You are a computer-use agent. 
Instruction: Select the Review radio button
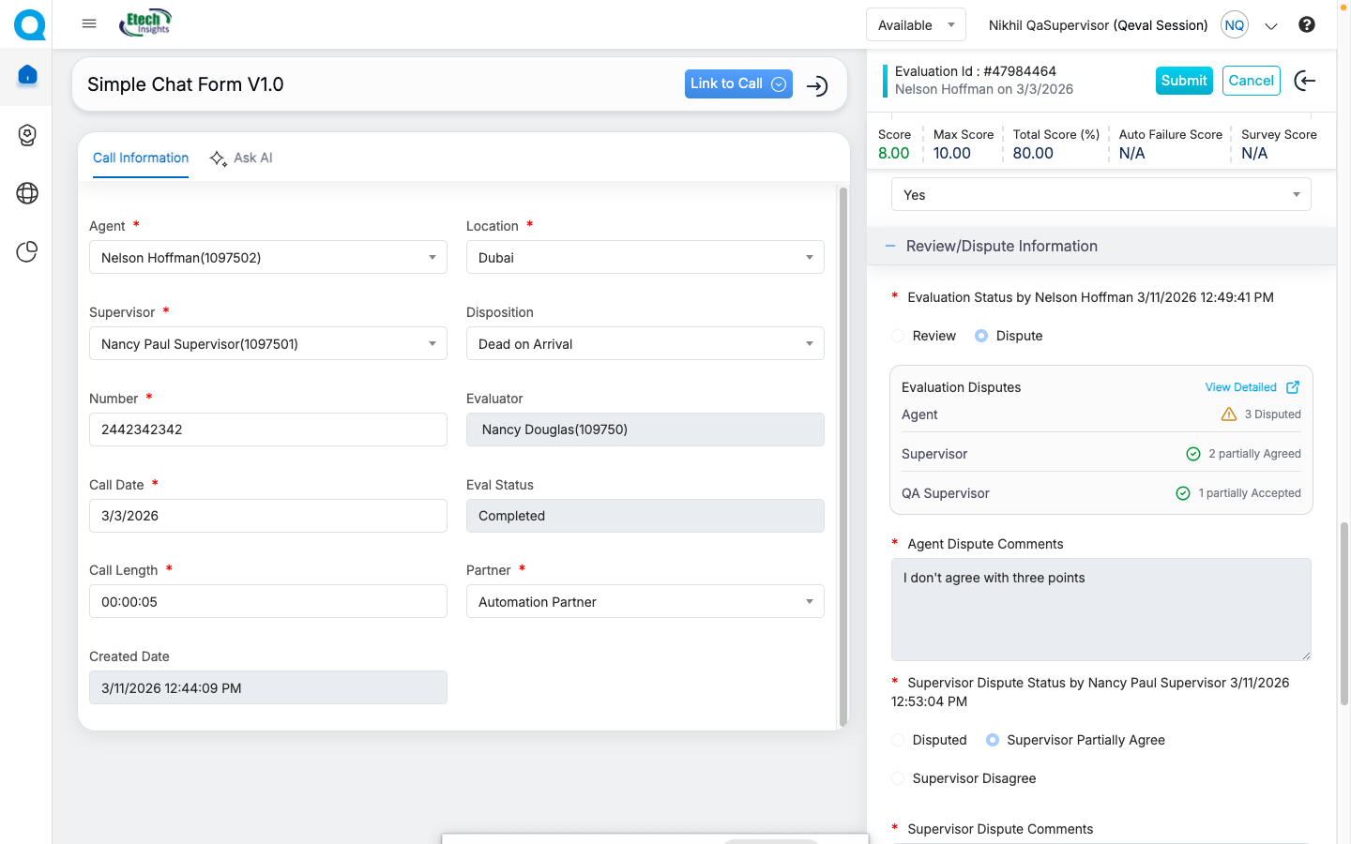899,336
